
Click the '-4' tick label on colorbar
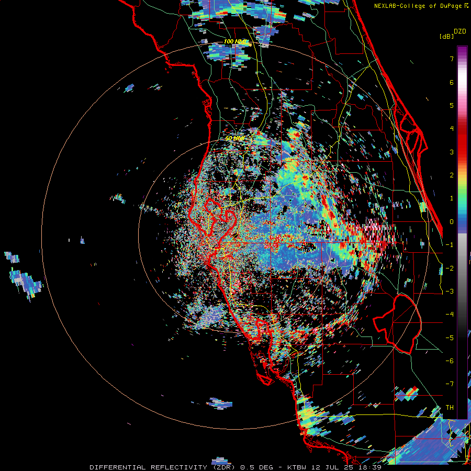(x=450, y=315)
